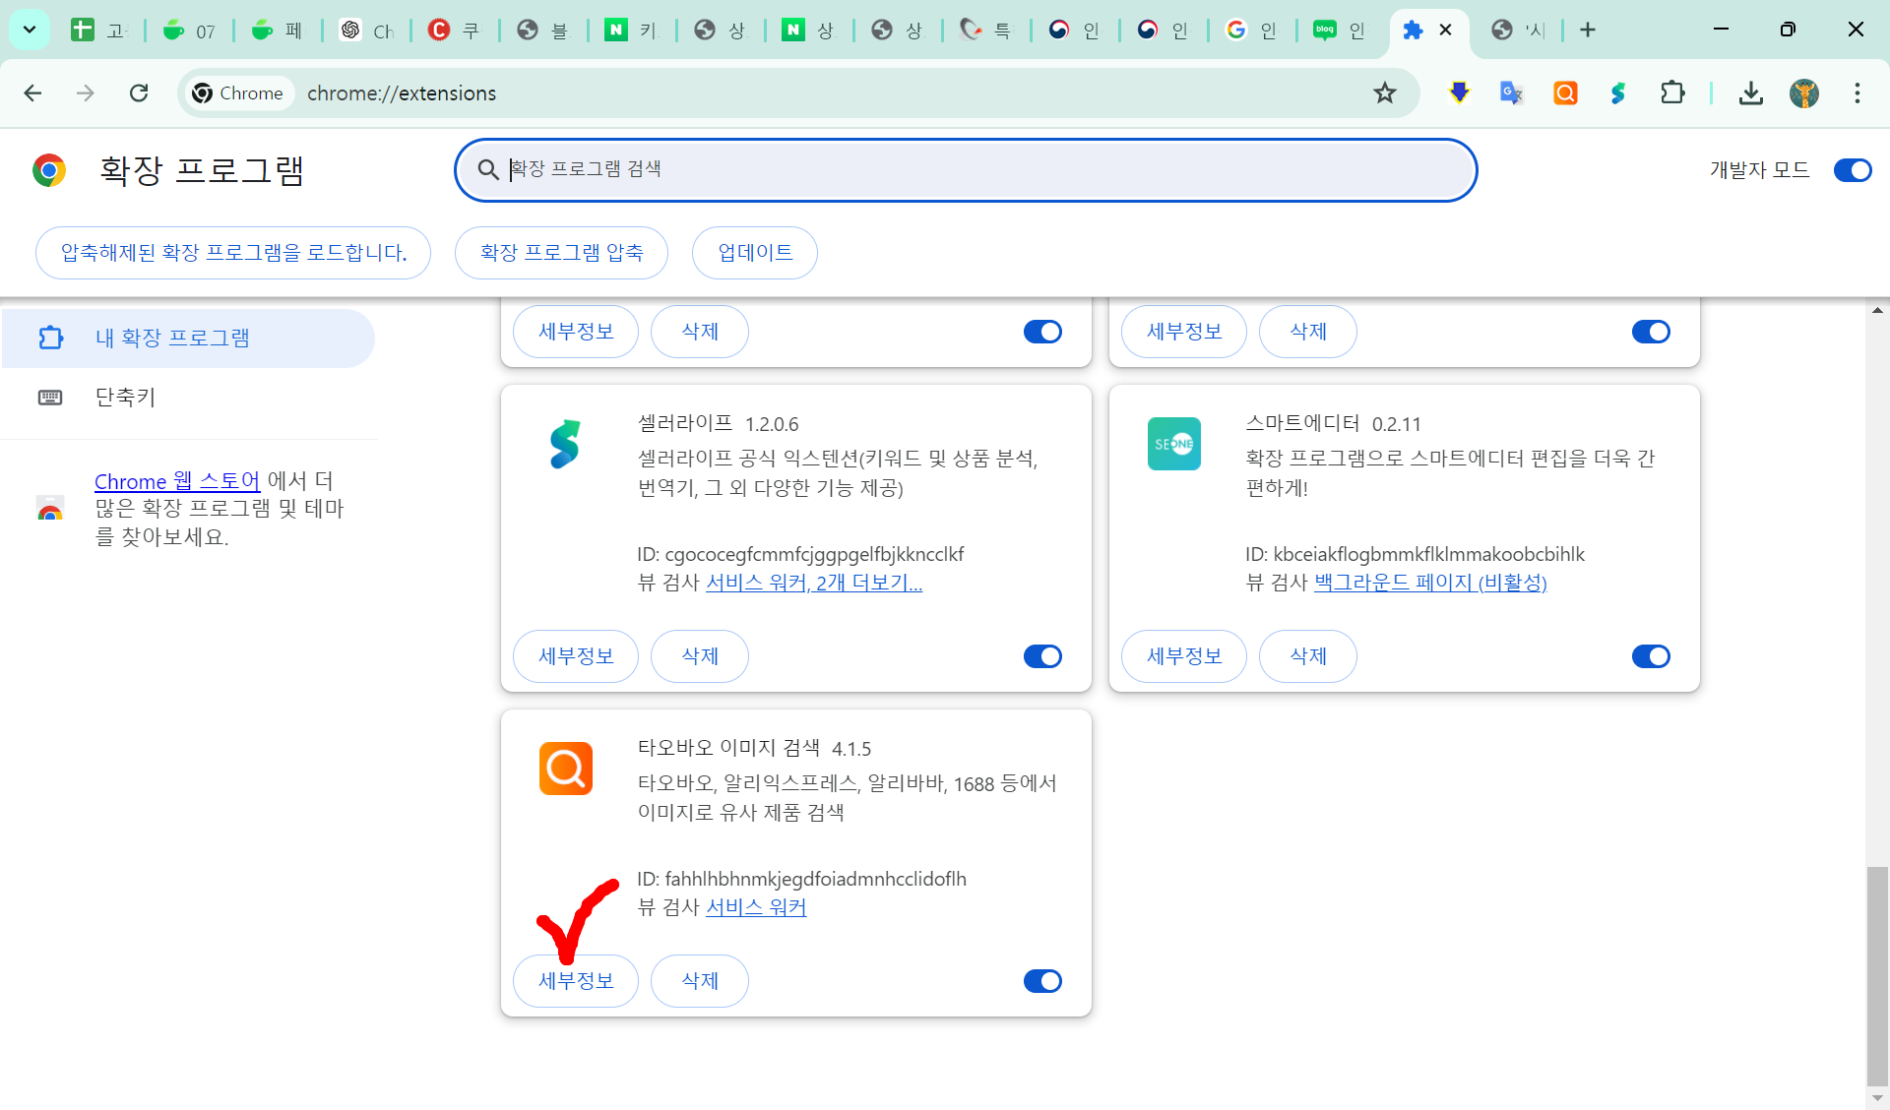Click the bookmark star icon
Screen dimensions: 1890x1110
click(1385, 93)
